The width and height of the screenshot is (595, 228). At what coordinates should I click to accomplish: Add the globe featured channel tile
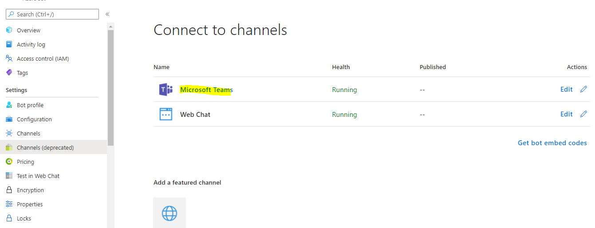tap(169, 213)
